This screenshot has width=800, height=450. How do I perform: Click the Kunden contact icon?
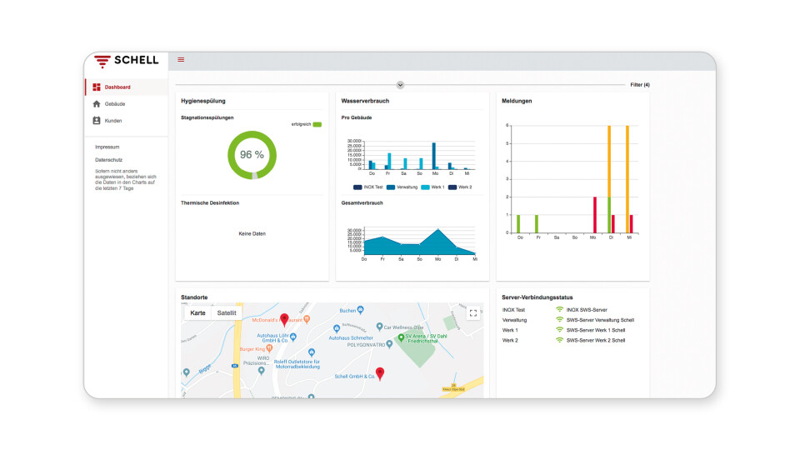[97, 121]
